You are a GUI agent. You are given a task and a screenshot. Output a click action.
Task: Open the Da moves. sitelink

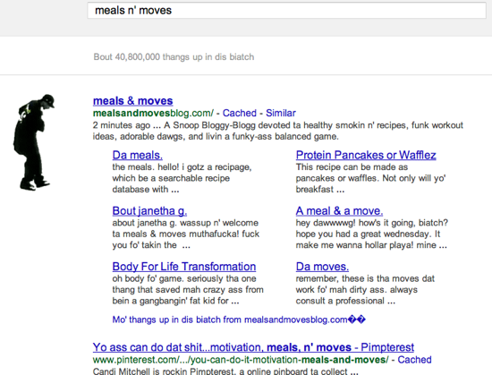(x=322, y=267)
